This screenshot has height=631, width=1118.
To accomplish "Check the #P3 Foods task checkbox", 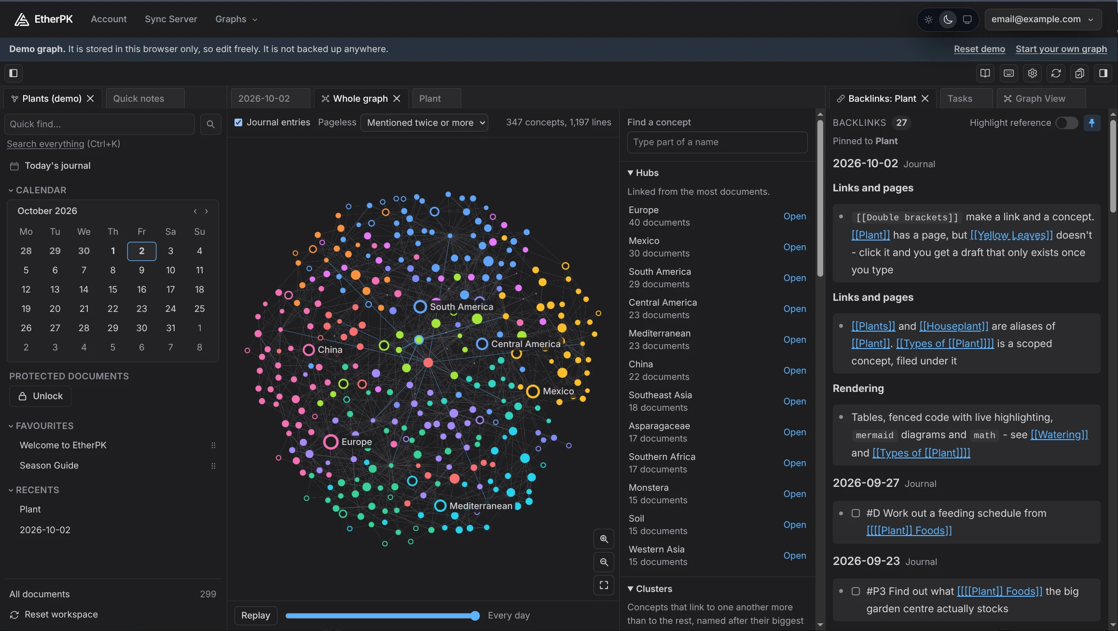I will pyautogui.click(x=856, y=591).
